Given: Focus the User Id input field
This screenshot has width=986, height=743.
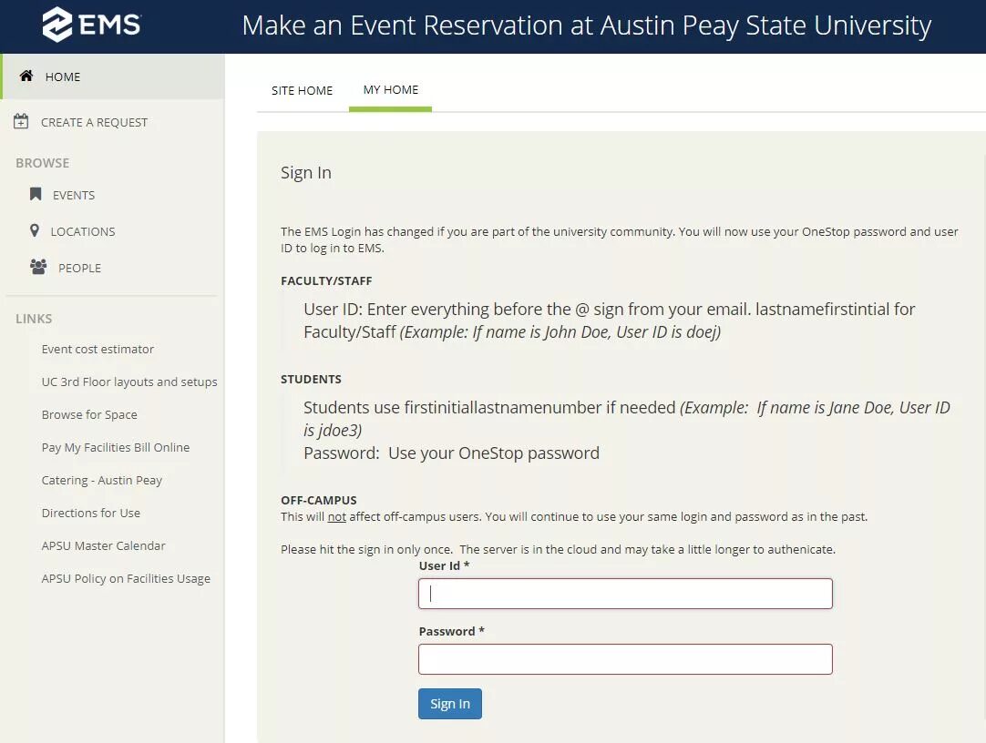Looking at the screenshot, I should (x=625, y=594).
